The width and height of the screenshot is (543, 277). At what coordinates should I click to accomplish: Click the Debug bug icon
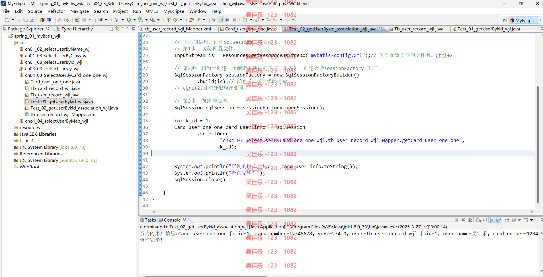[x=117, y=20]
